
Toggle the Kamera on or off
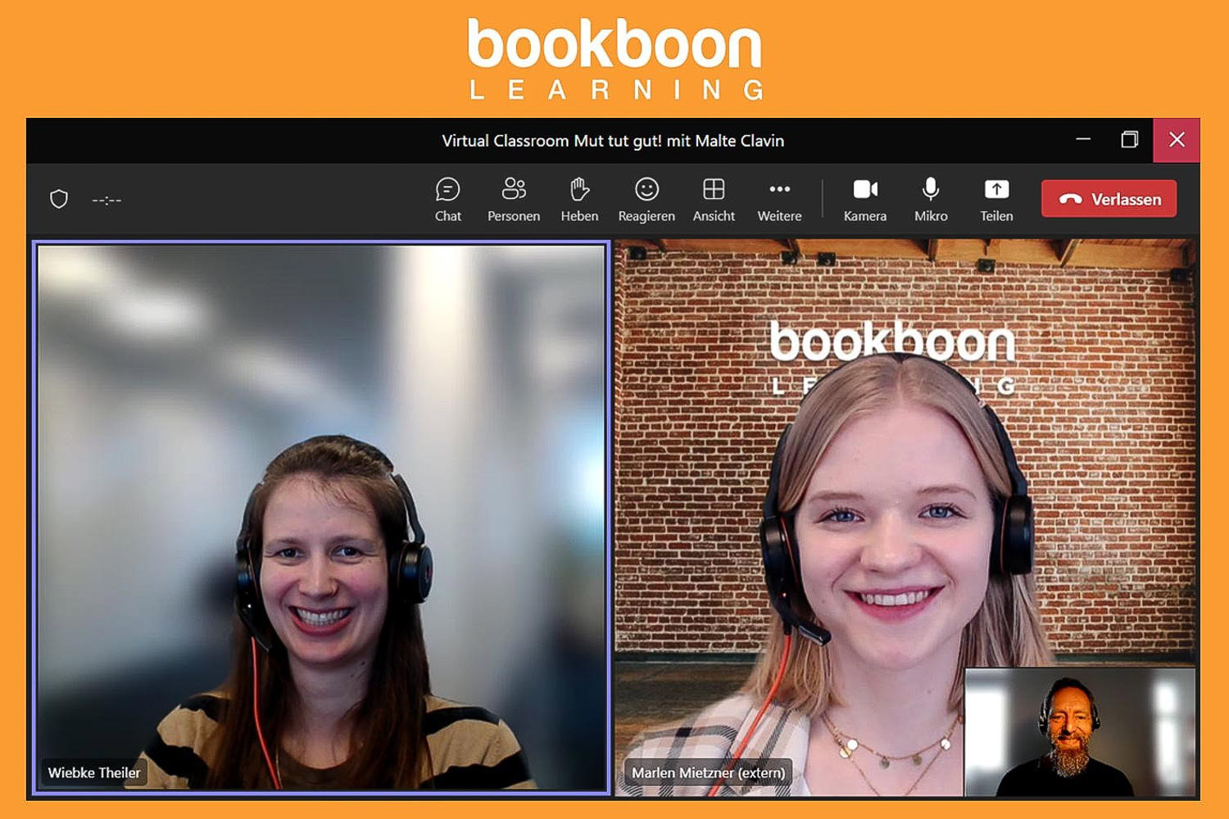click(865, 199)
